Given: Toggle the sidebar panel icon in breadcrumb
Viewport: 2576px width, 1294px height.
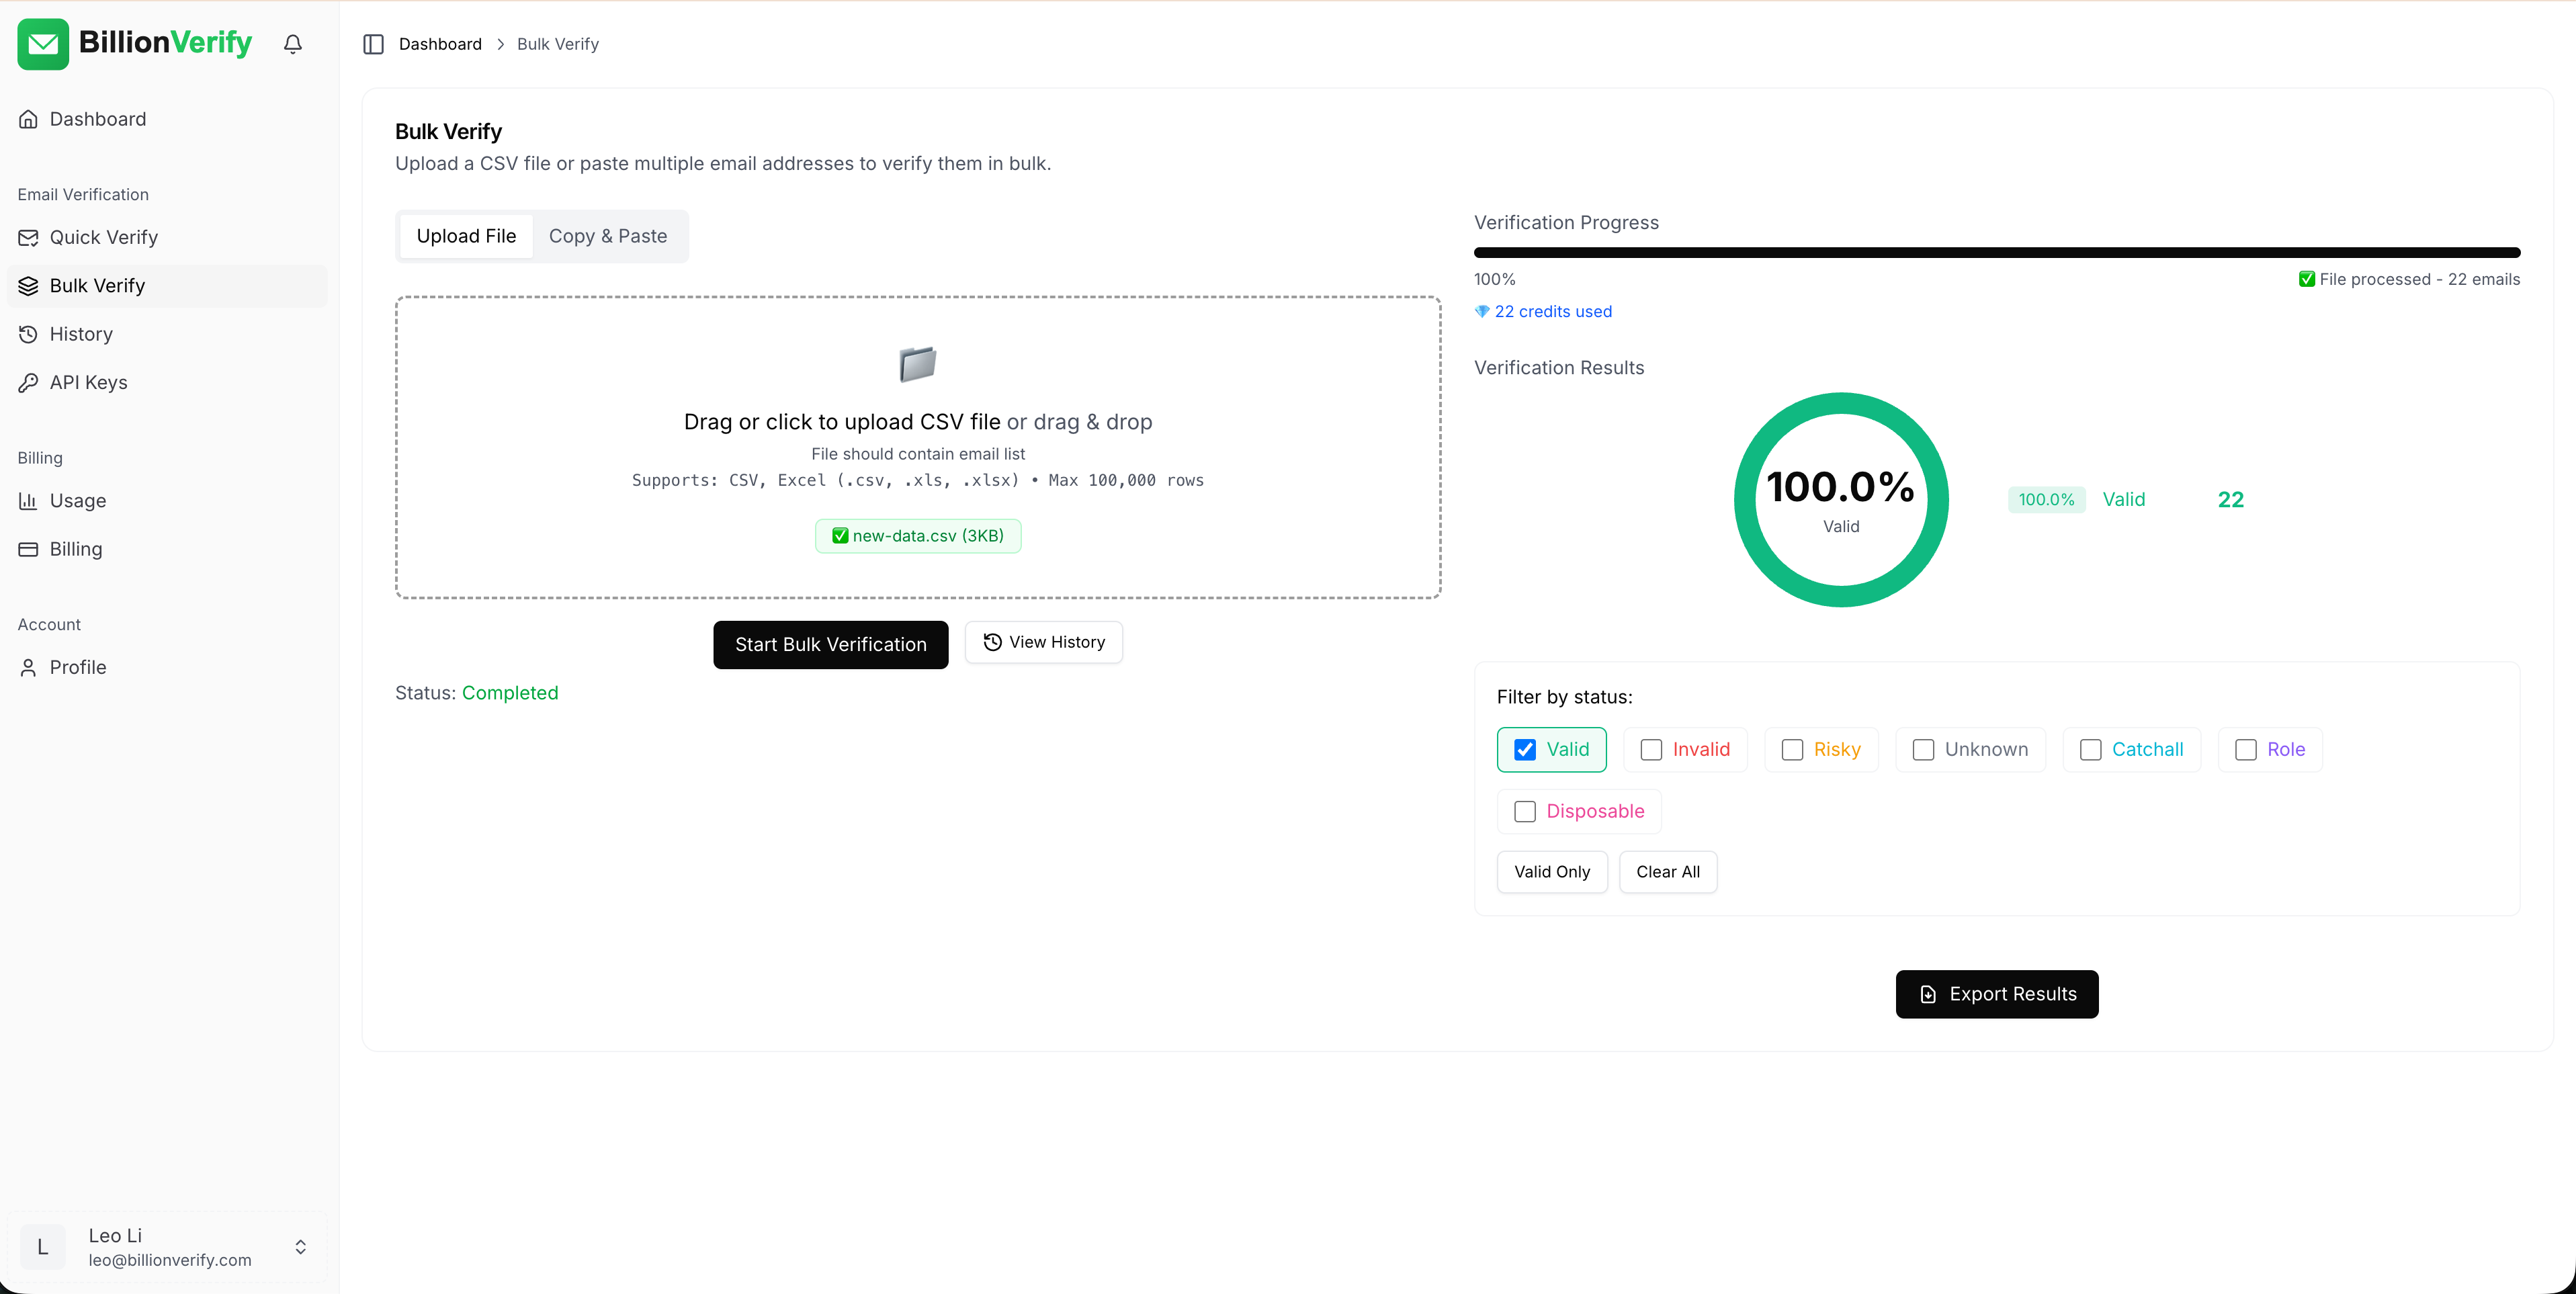Looking at the screenshot, I should pos(373,43).
